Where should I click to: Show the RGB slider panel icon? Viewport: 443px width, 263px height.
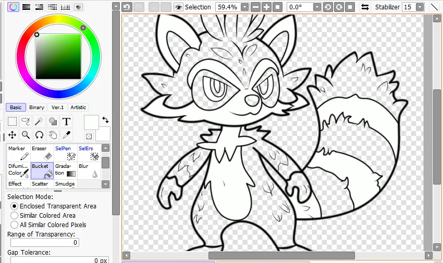[x=26, y=7]
